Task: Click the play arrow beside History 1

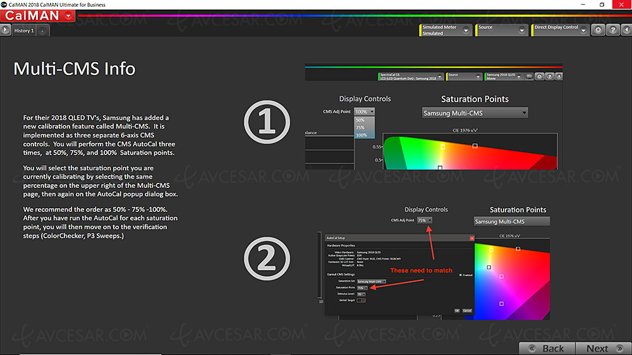Action: (5, 30)
